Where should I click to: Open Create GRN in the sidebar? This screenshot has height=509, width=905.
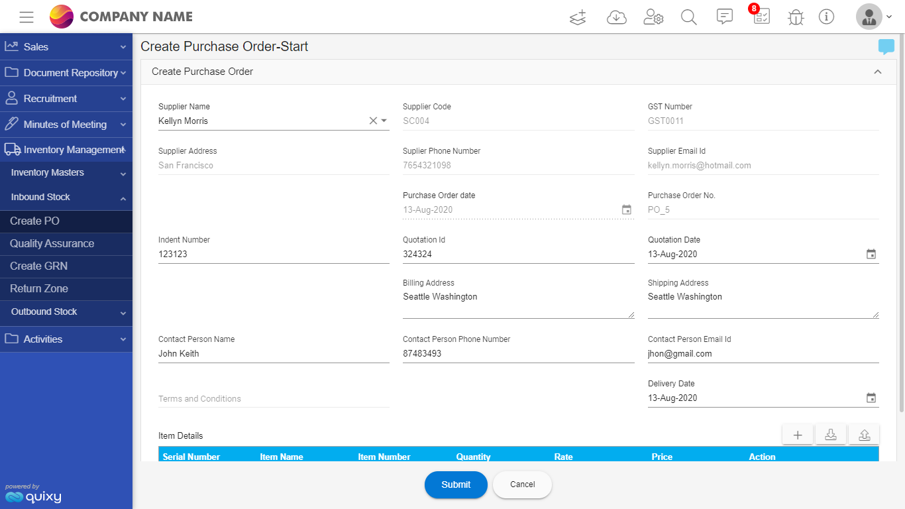point(66,266)
